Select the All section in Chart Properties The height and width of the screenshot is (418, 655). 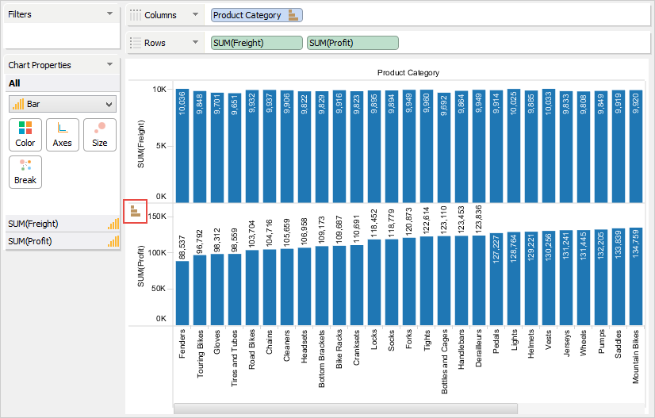click(x=62, y=83)
